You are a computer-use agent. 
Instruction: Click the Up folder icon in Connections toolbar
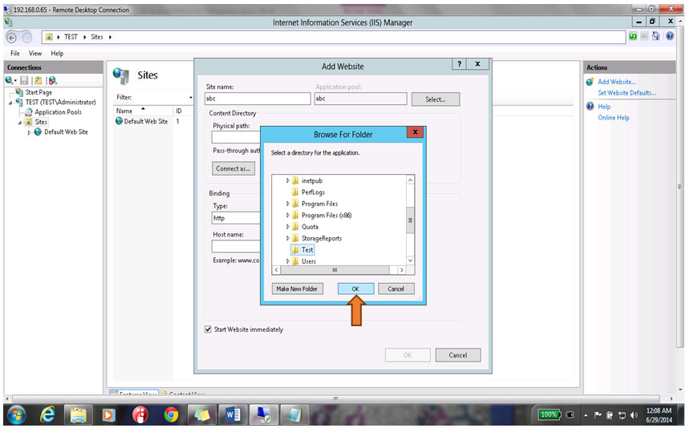39,80
